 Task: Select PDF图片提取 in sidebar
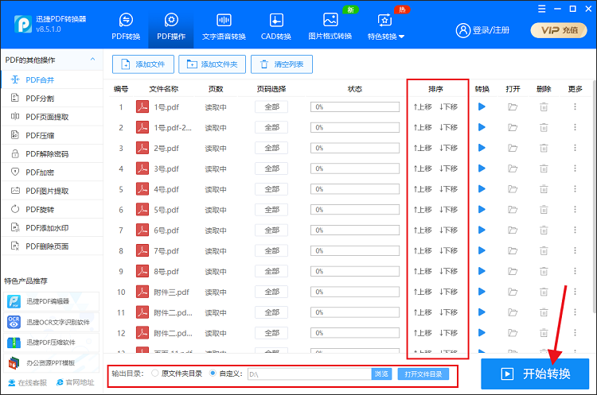click(52, 191)
